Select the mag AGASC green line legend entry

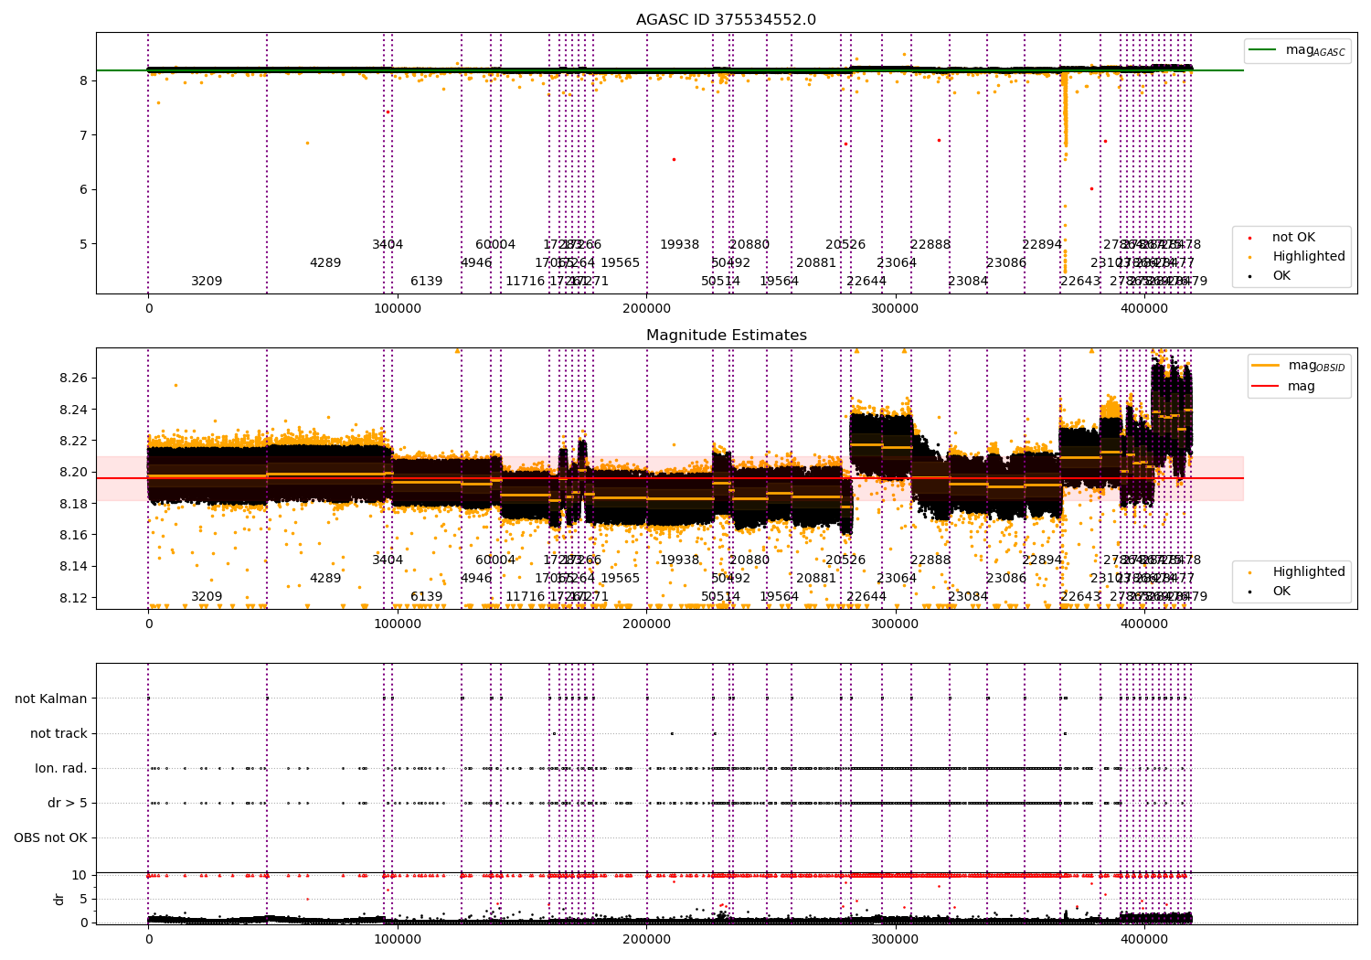coord(1297,50)
